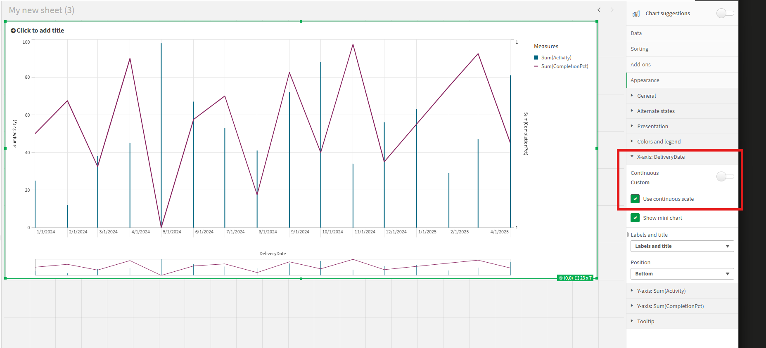Click the Measures legend heading
The width and height of the screenshot is (766, 348).
tap(546, 47)
